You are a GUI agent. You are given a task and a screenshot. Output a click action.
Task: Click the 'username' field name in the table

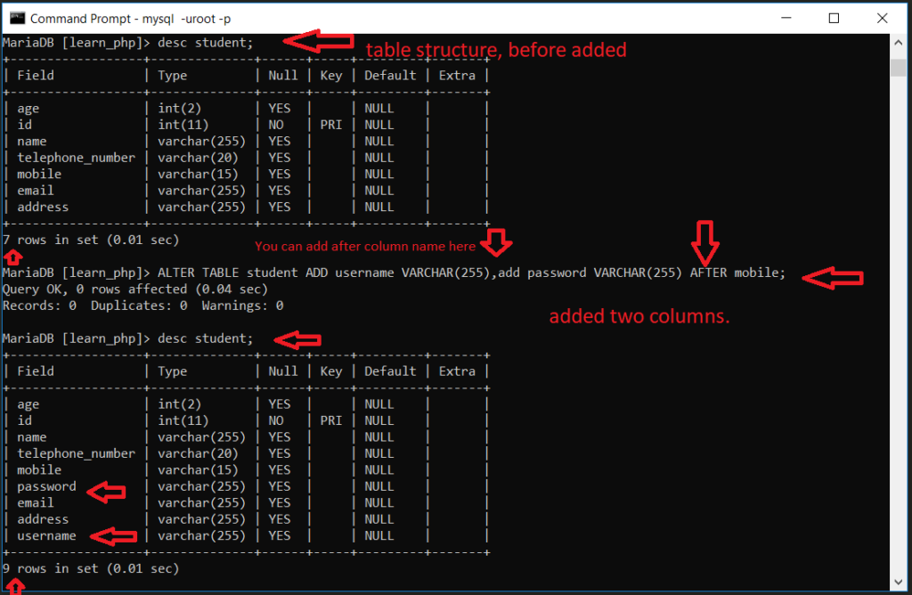(x=46, y=535)
